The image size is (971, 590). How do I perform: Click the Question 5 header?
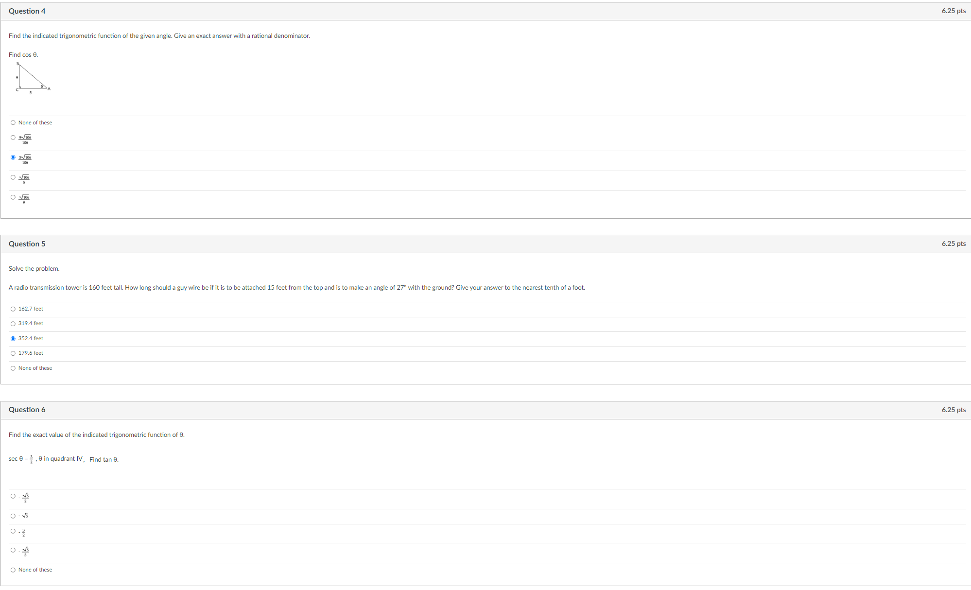tap(27, 243)
